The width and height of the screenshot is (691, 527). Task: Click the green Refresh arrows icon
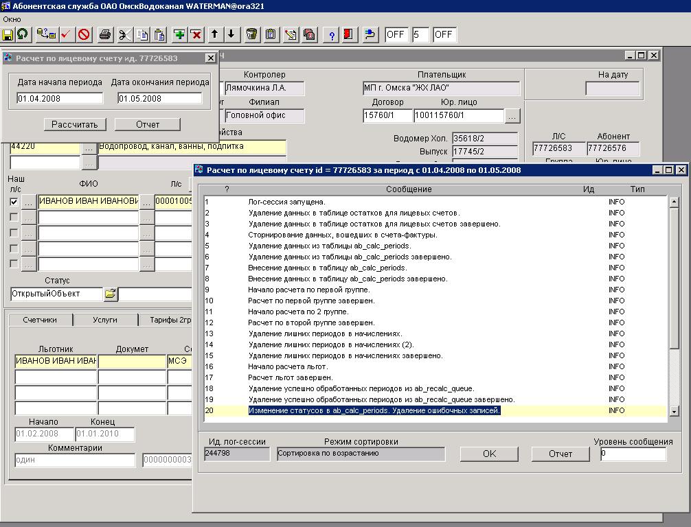point(23,34)
